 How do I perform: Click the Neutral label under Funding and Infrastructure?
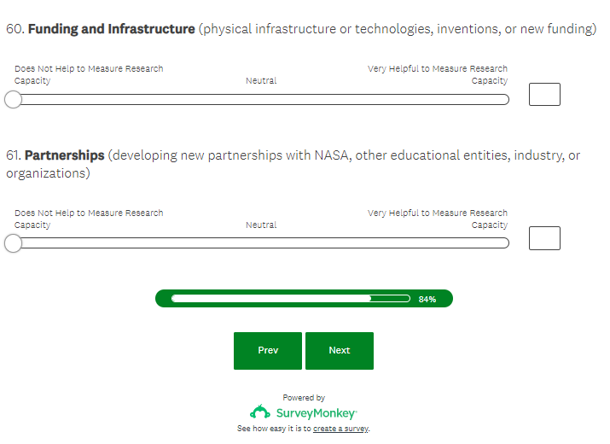click(x=261, y=81)
